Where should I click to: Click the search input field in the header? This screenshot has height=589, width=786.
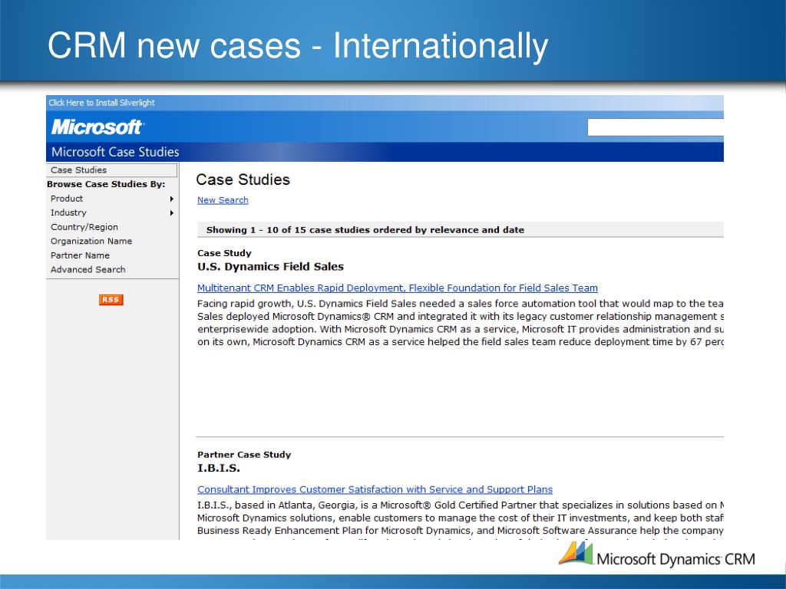(x=656, y=127)
